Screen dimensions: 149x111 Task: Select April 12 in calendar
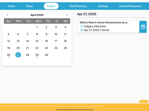coord(9,41)
